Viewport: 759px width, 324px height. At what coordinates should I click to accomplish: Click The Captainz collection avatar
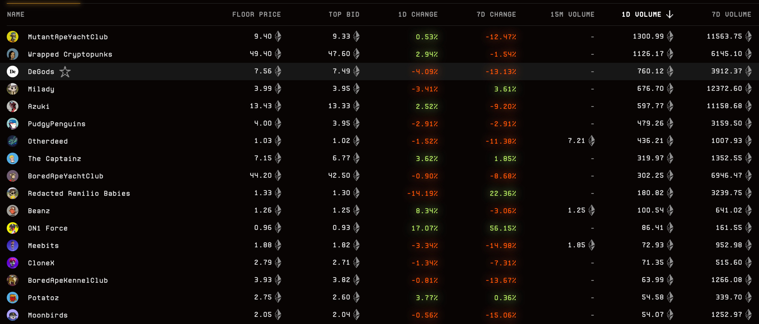click(13, 158)
